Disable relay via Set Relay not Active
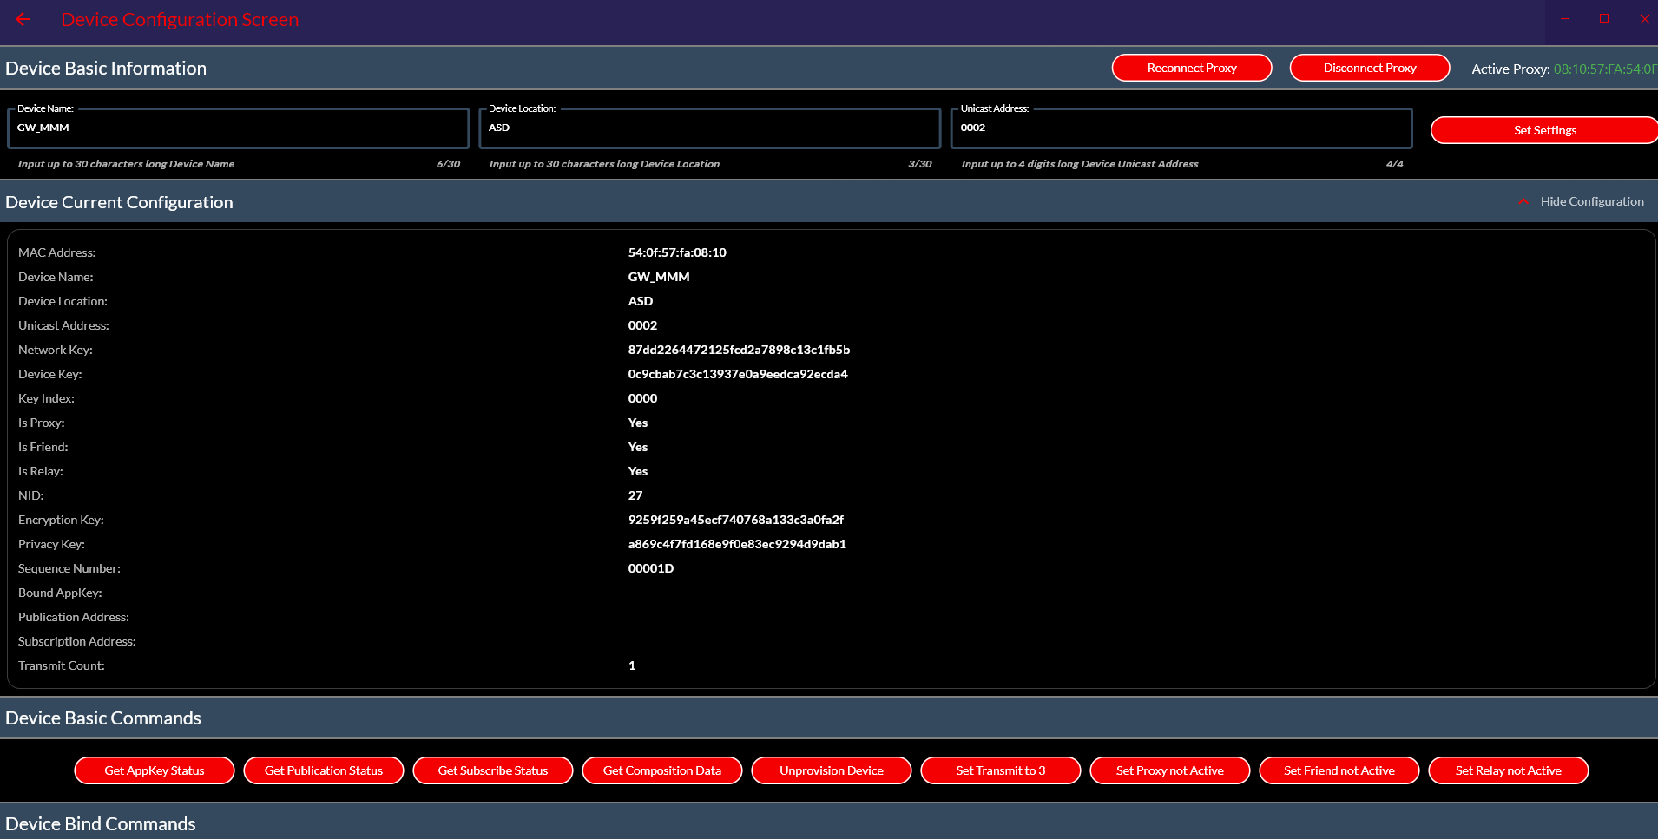 point(1509,770)
